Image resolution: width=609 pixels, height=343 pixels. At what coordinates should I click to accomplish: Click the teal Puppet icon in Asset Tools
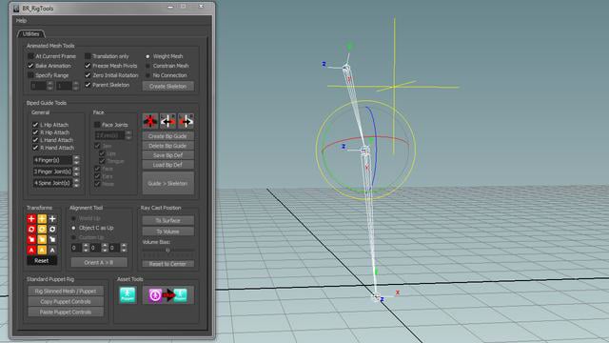coord(128,295)
